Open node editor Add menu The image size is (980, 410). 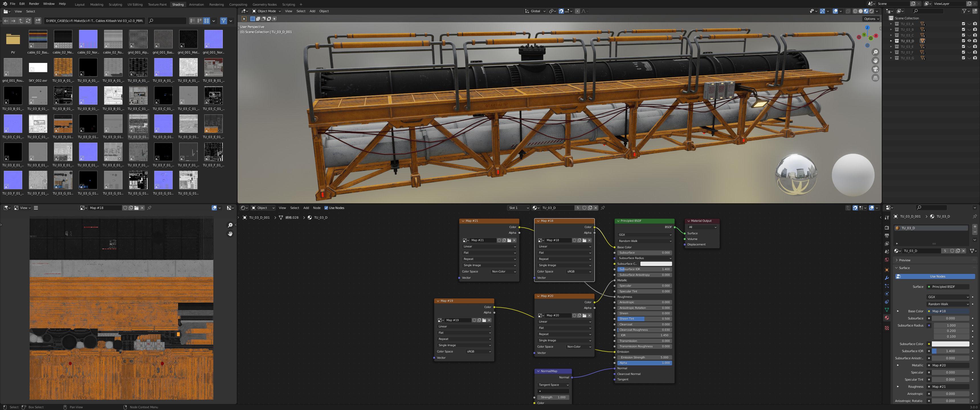coord(306,208)
